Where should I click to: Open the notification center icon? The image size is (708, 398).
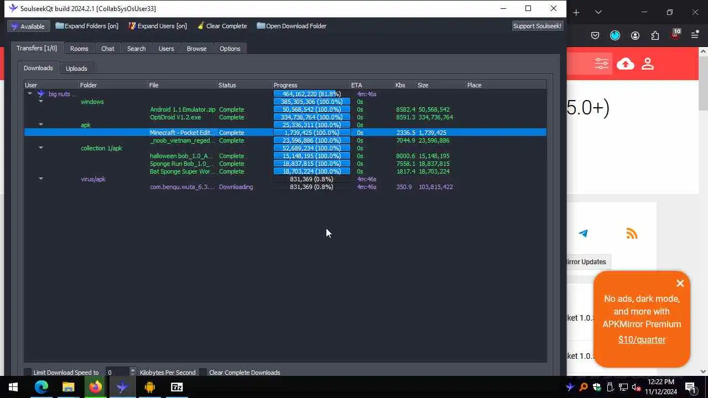point(690,387)
